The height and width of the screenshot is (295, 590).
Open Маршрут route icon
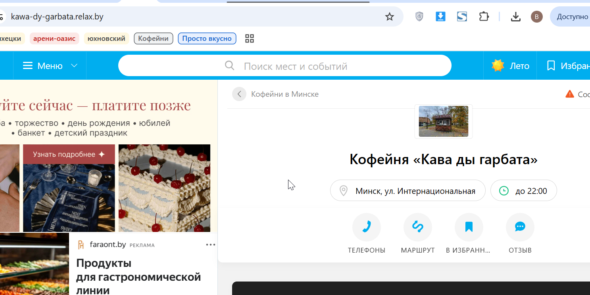click(x=418, y=227)
